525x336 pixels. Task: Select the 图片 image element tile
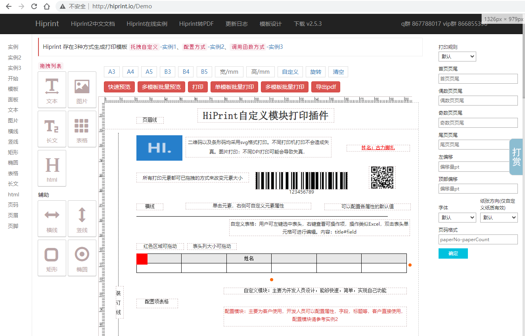(x=82, y=90)
